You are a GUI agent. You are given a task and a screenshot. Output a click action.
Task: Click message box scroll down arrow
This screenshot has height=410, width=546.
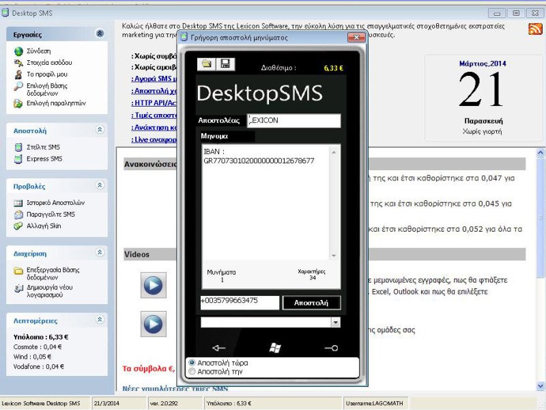[x=334, y=256]
